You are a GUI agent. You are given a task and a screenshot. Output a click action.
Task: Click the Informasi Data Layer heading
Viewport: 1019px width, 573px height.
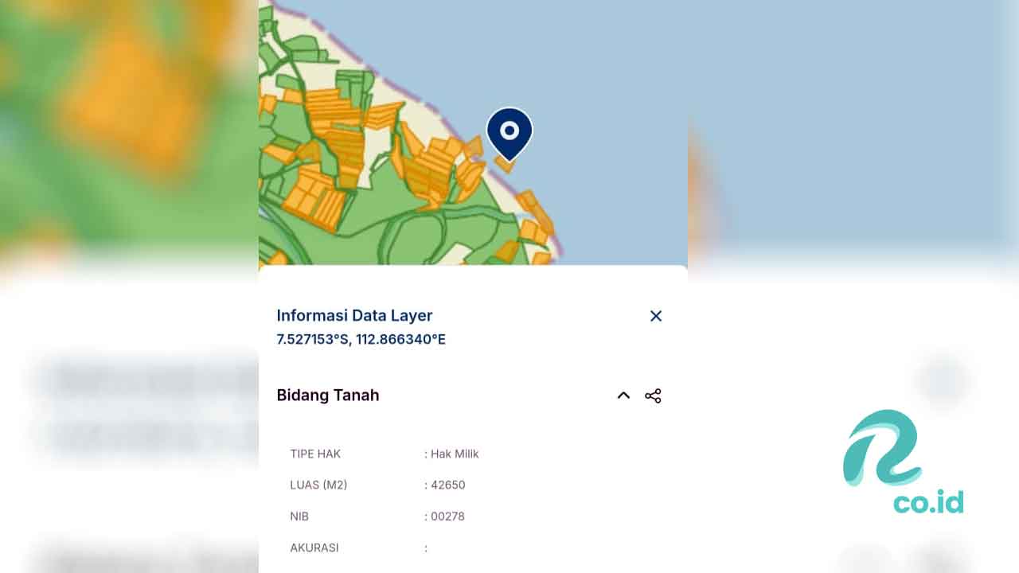[x=354, y=315]
